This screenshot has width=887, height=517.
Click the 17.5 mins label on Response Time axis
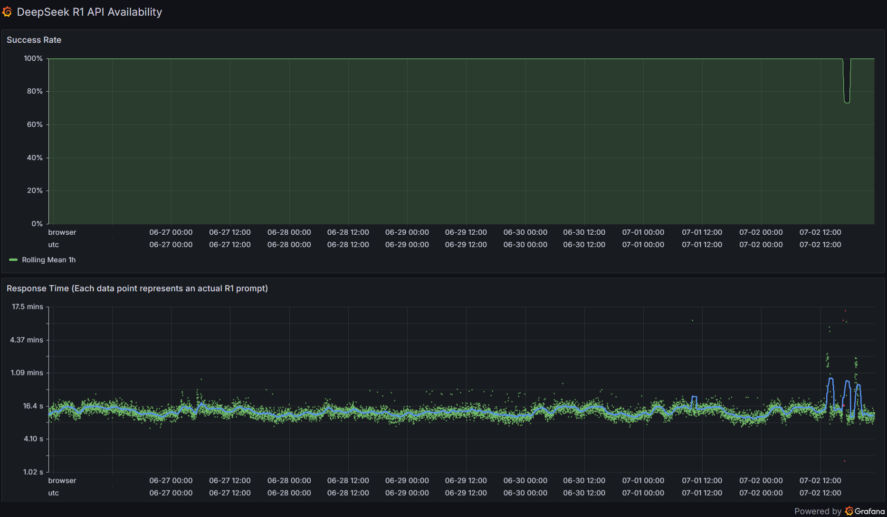(x=28, y=307)
